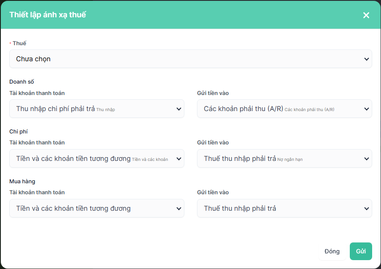This screenshot has height=269, width=381.
Task: Click the chevron arrow on the Thuế field
Action: tap(366, 59)
